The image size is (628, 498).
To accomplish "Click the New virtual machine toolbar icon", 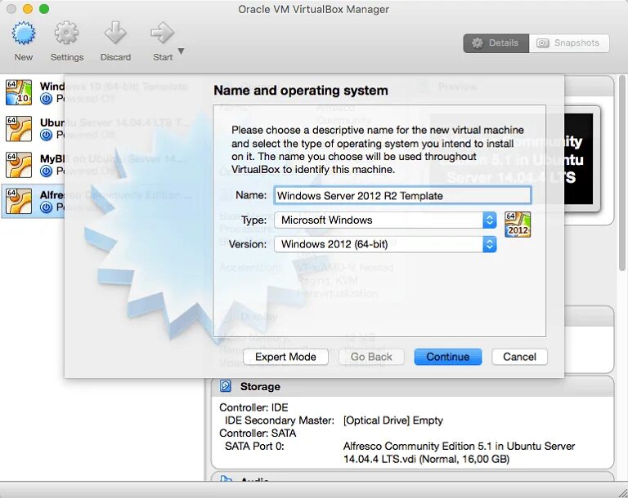I will (x=24, y=33).
